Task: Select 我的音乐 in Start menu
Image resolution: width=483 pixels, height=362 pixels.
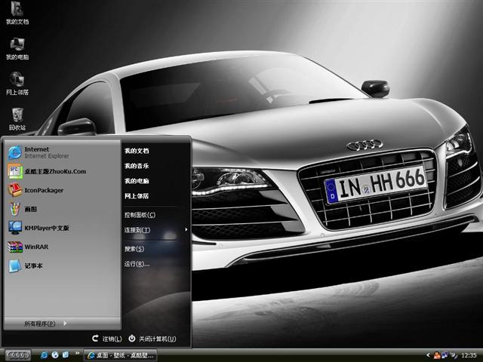Action: (137, 166)
